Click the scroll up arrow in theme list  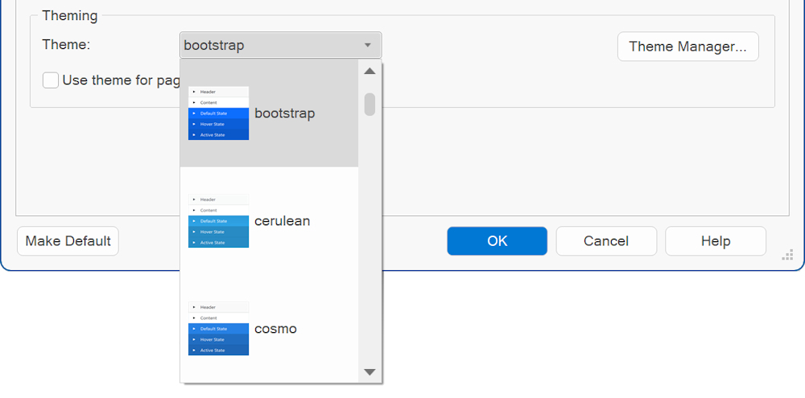tap(369, 72)
